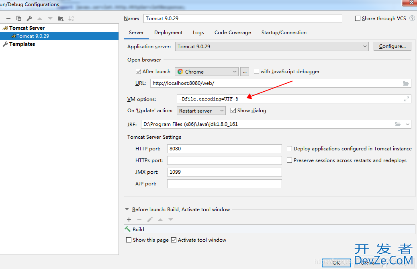The height and width of the screenshot is (269, 417).
Task: Move configuration up arrow in left toolbar
Action: pos(40,18)
